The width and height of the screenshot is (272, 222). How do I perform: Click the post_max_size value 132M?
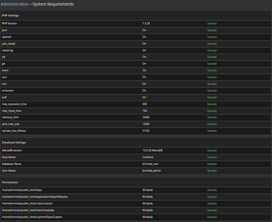[146, 124]
